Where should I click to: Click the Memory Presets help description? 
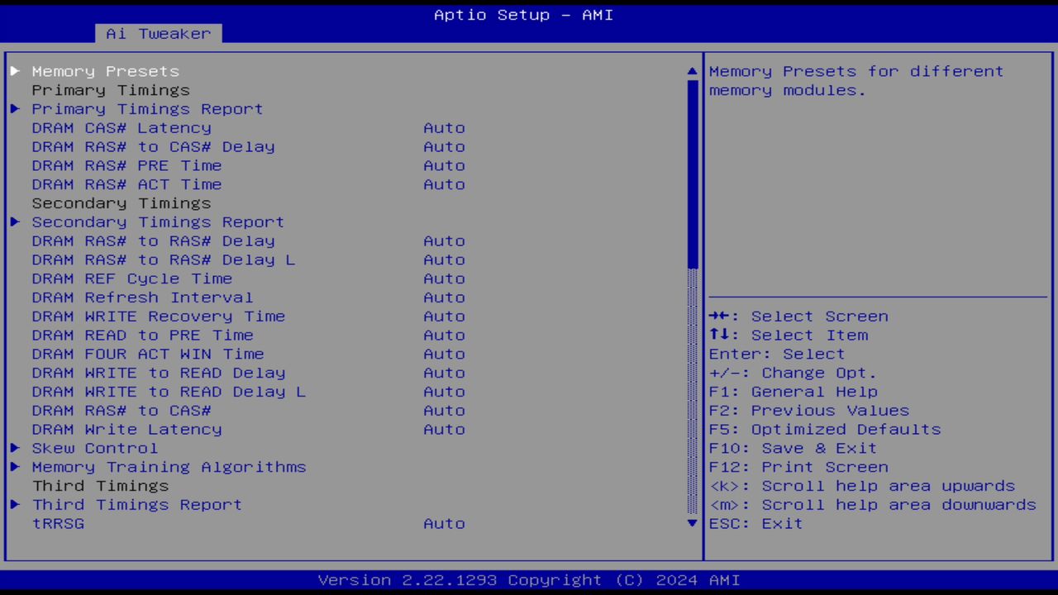pyautogui.click(x=856, y=81)
